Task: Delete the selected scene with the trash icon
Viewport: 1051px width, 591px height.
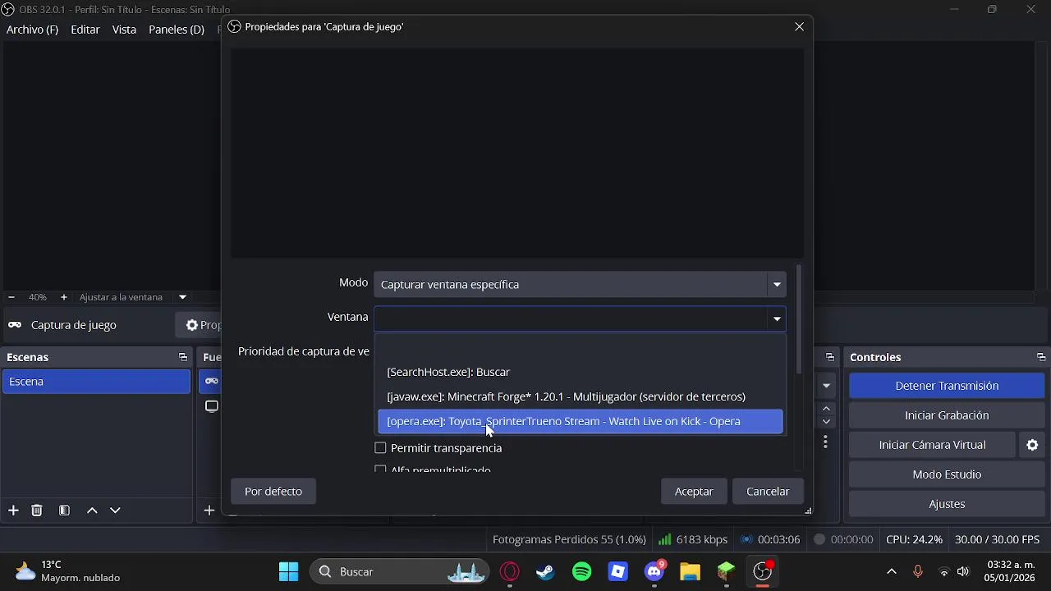Action: tap(37, 511)
